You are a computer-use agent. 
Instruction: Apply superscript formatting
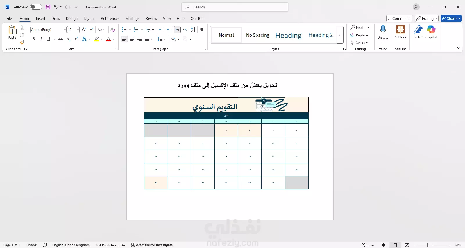[x=76, y=39]
